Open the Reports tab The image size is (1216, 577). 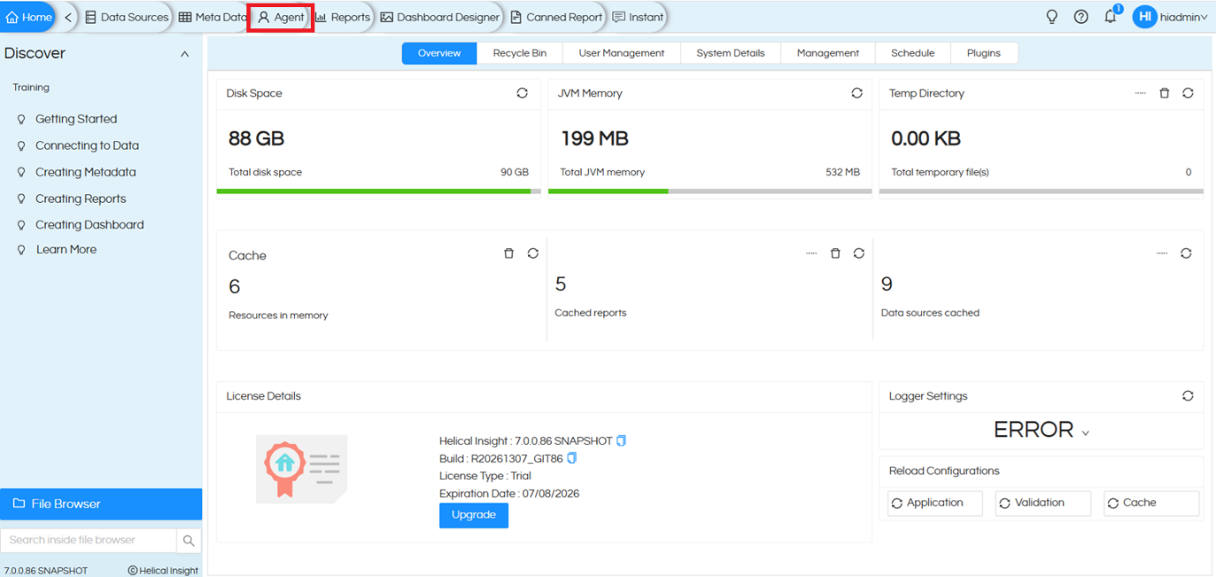(x=343, y=18)
